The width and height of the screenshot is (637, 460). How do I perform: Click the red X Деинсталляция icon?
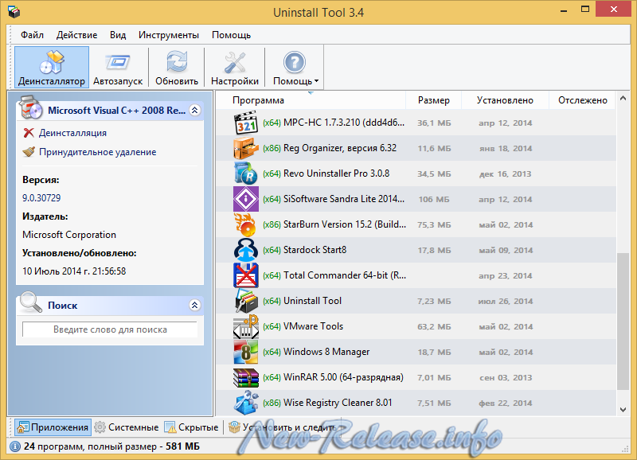point(29,133)
